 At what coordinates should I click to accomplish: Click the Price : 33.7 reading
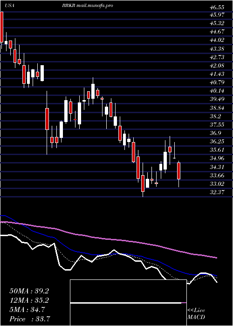[x=30, y=319]
